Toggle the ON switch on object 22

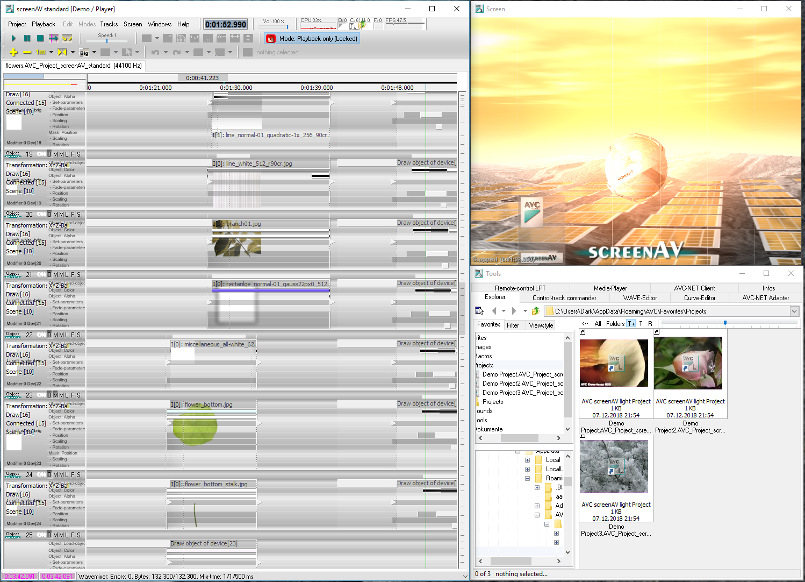[x=41, y=335]
